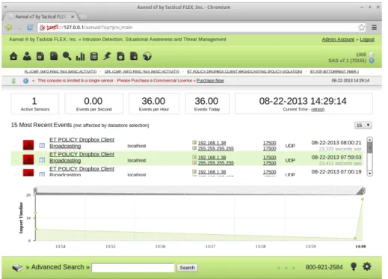
Task: Click events list scroll up arrow
Action: pyautogui.click(x=370, y=139)
